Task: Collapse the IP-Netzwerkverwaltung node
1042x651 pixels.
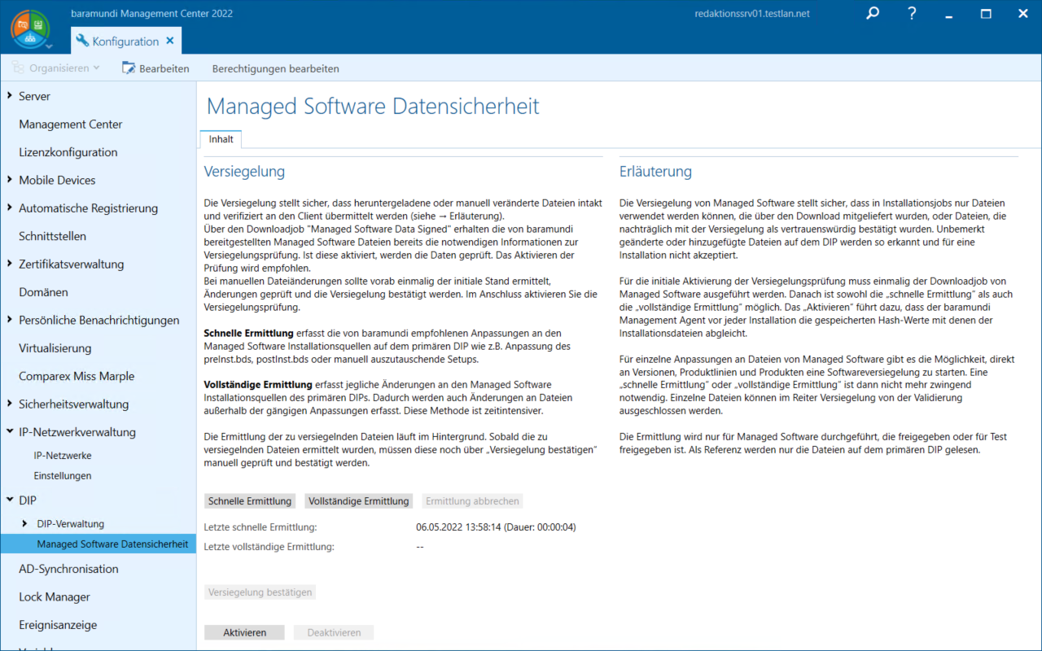Action: 10,432
